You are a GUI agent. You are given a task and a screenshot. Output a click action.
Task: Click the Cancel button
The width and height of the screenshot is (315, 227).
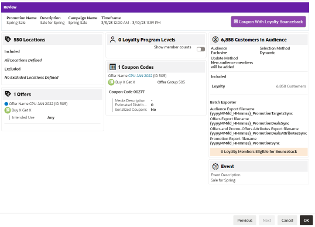tap(287, 220)
